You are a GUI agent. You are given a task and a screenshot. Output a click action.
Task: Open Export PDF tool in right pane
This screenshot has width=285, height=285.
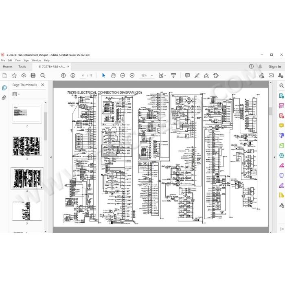click(281, 96)
